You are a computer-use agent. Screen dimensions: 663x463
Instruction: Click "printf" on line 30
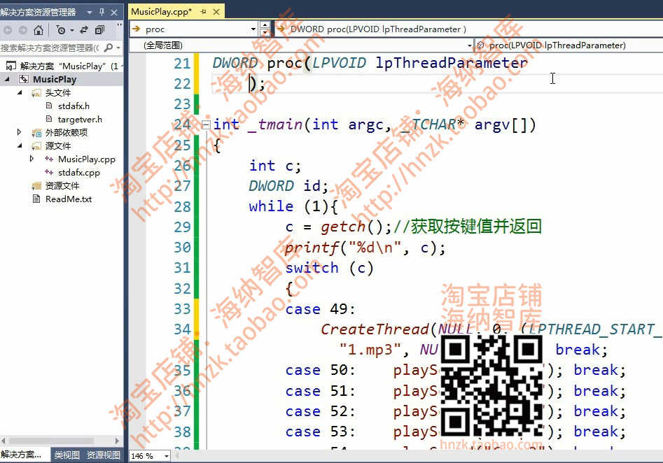click(312, 248)
